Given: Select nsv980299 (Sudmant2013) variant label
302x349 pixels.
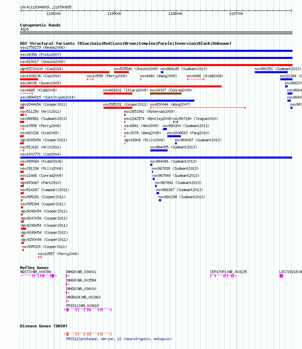Looking at the screenshot, I should [182, 197].
